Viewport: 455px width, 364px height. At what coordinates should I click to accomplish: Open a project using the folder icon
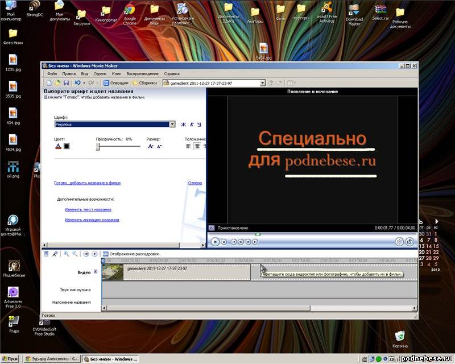57,83
